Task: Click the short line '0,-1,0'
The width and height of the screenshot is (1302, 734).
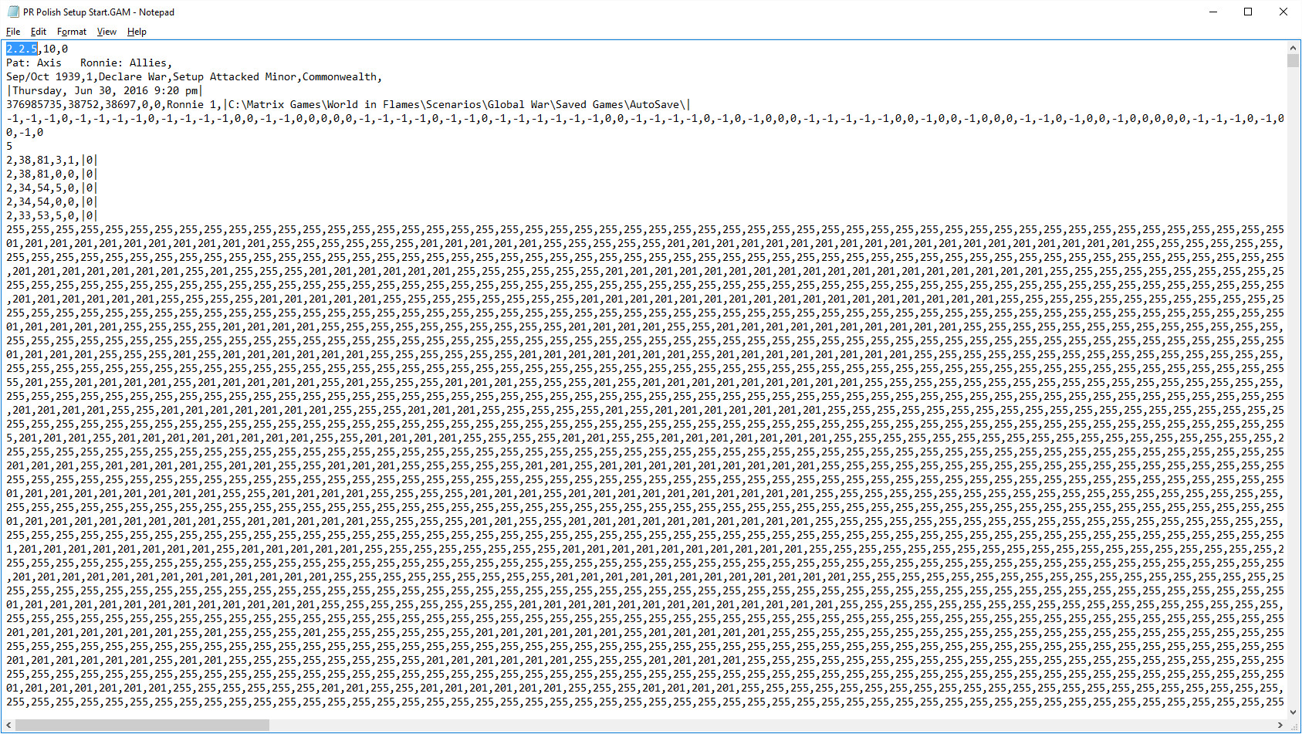Action: [x=25, y=132]
